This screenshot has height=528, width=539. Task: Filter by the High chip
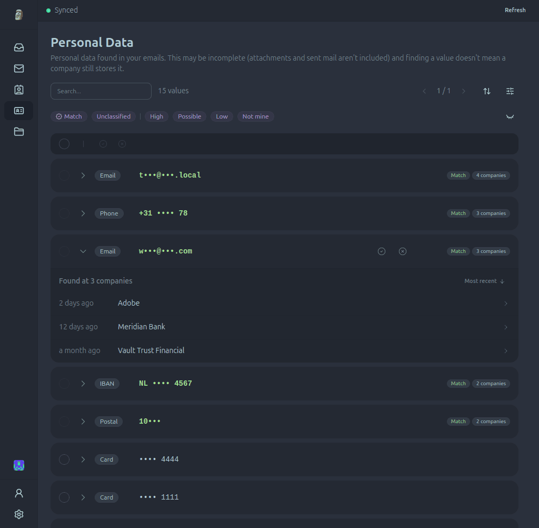click(x=156, y=116)
